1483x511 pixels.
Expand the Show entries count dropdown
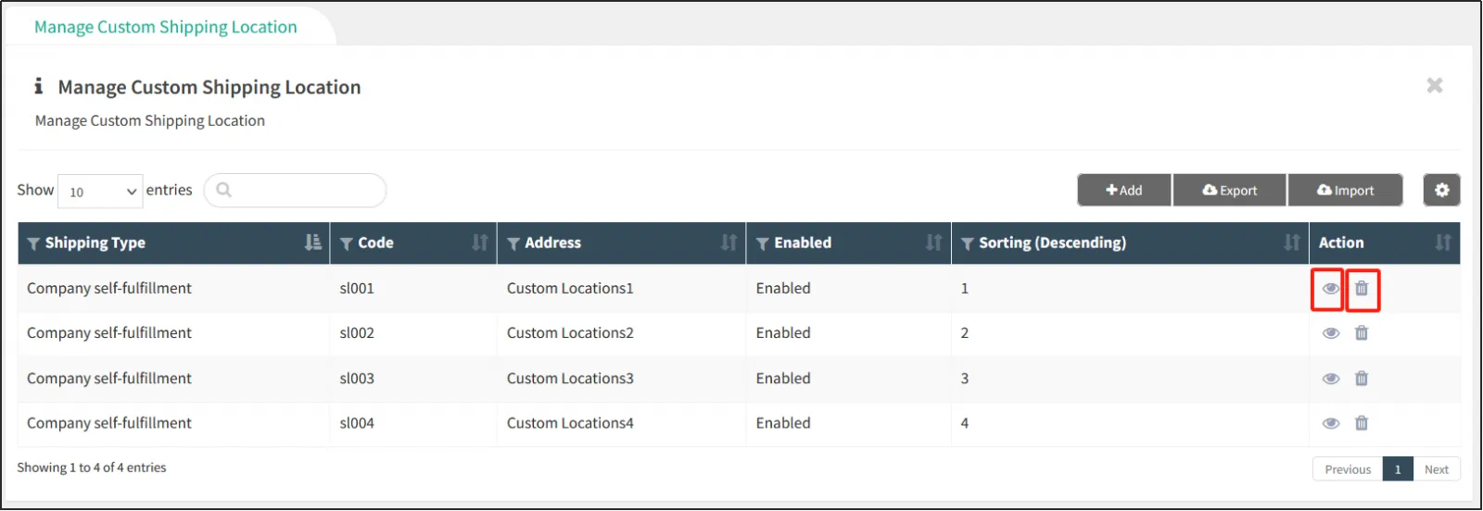[100, 192]
